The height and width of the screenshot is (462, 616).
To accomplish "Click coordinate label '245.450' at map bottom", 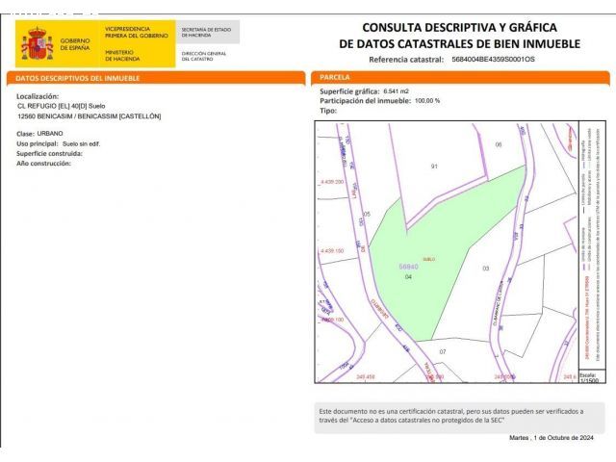I will (366, 377).
